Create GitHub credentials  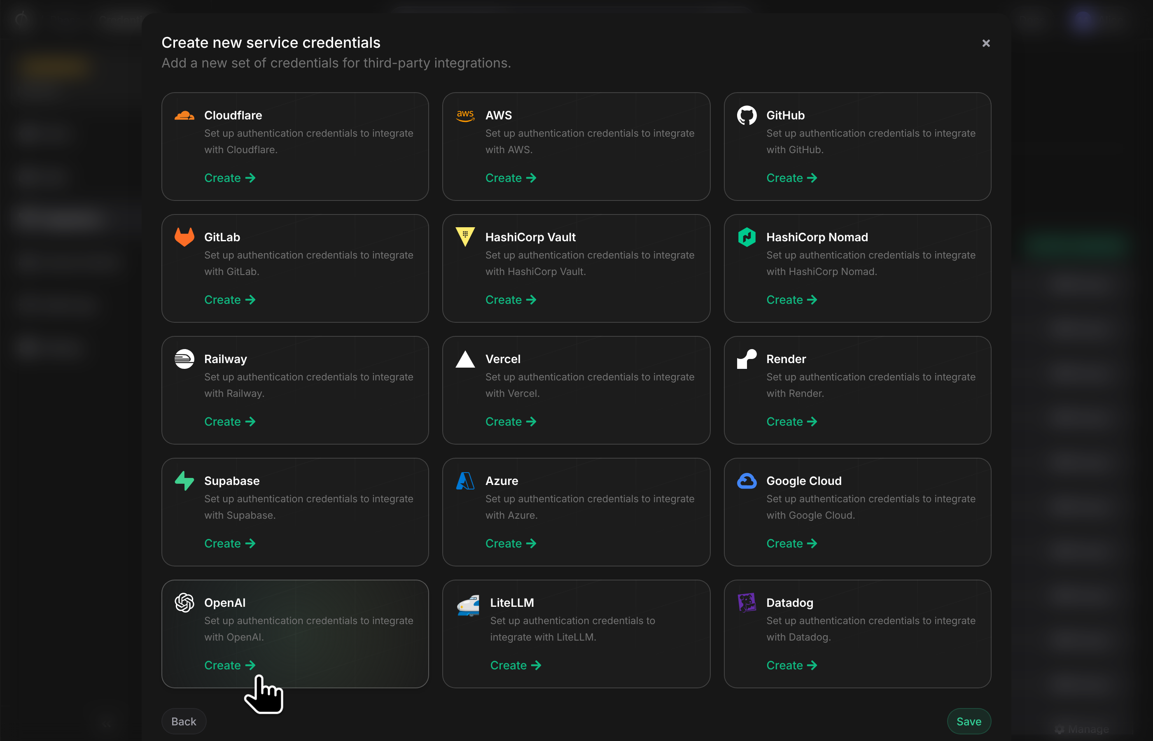[x=791, y=178]
